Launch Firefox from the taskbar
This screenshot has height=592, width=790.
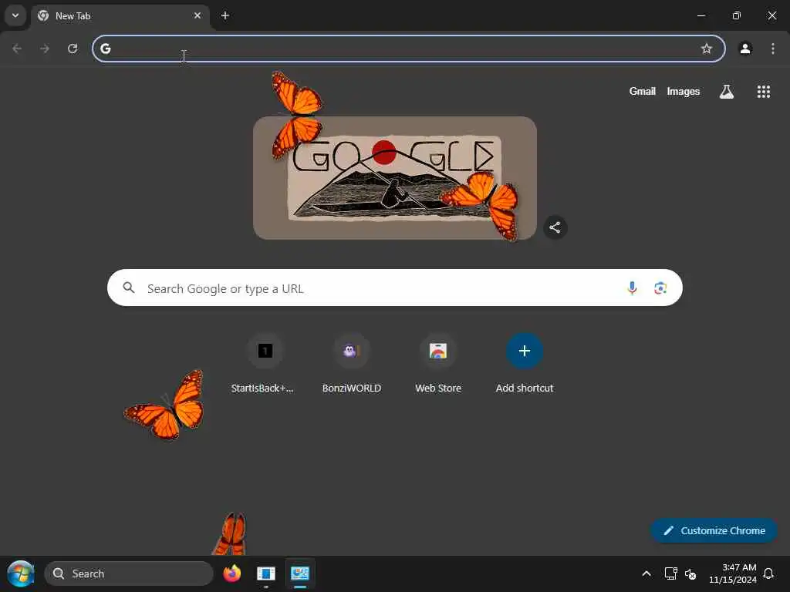pos(231,573)
